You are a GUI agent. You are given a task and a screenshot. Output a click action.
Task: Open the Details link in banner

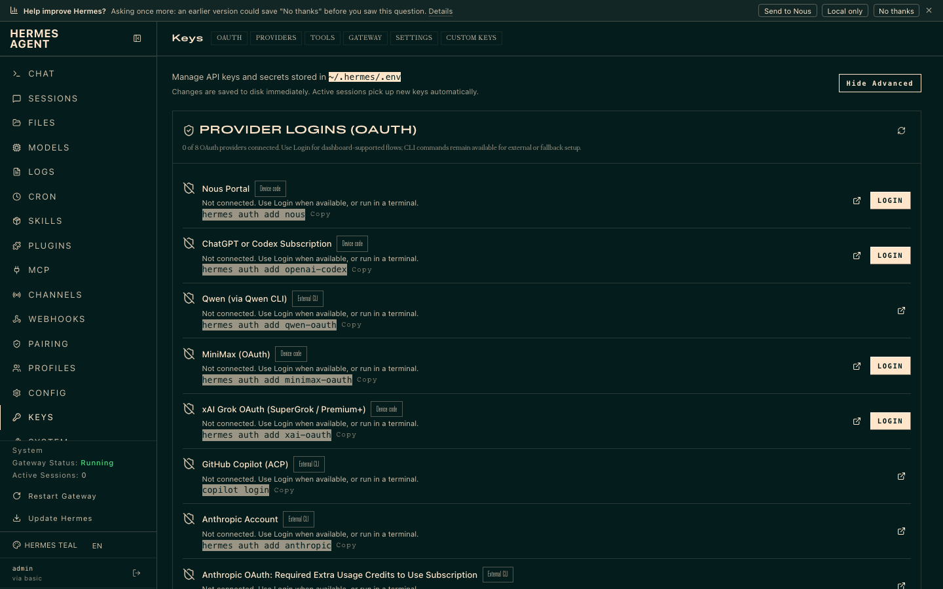440,11
